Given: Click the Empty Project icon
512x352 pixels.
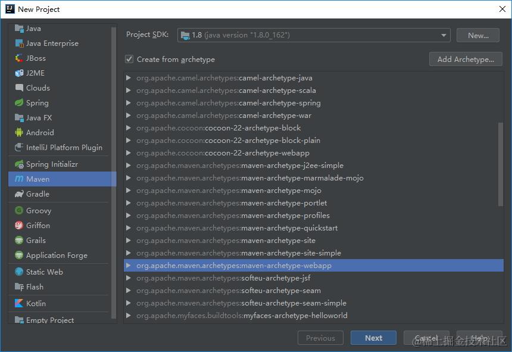Looking at the screenshot, I should (x=19, y=320).
